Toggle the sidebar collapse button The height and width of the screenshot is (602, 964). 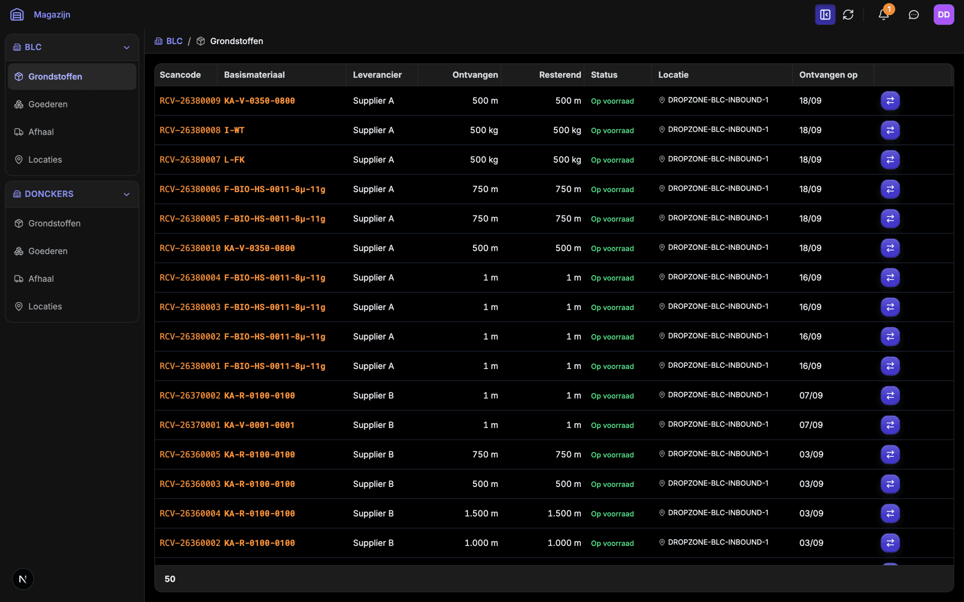(825, 14)
